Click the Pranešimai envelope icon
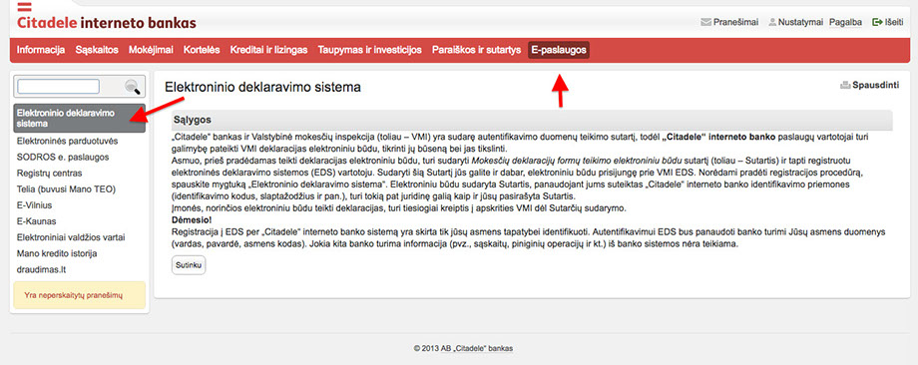The image size is (918, 365). pos(705,22)
